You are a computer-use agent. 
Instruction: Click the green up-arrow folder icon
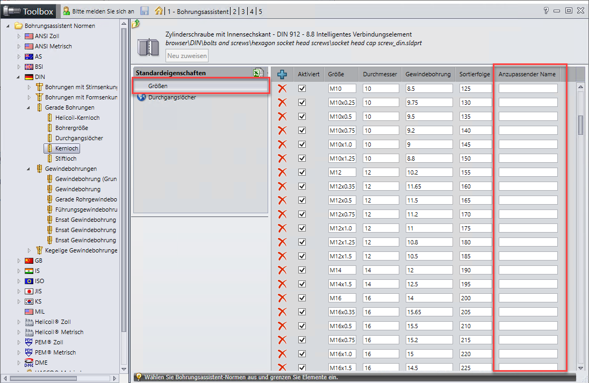(136, 23)
